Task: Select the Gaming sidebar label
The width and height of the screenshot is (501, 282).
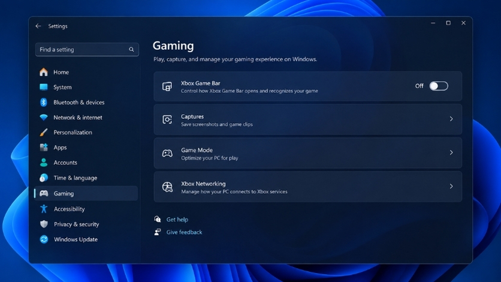Action: click(x=64, y=193)
